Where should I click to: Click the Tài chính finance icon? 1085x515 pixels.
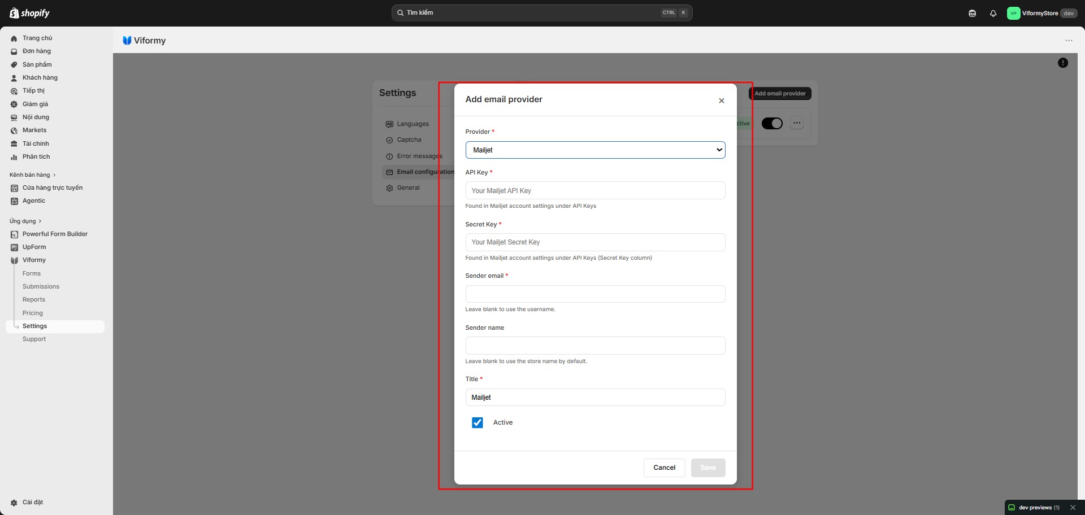coord(14,144)
